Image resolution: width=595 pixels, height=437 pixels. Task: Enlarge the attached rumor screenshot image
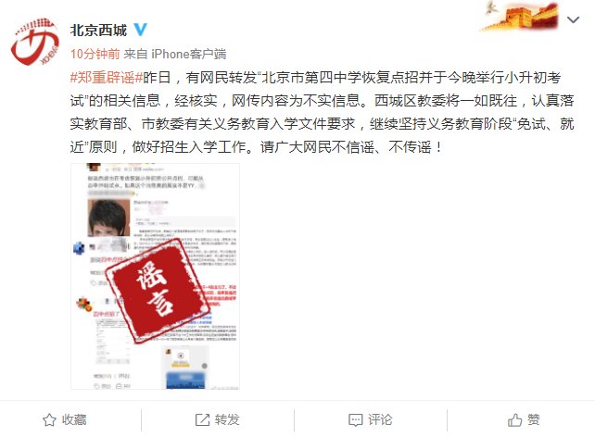pos(155,276)
